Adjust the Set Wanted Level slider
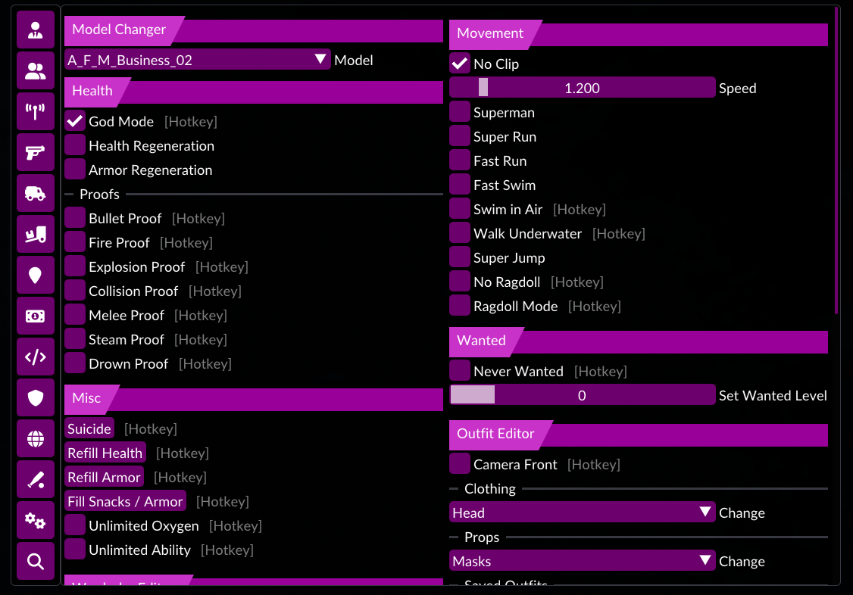The width and height of the screenshot is (853, 595). [x=582, y=395]
